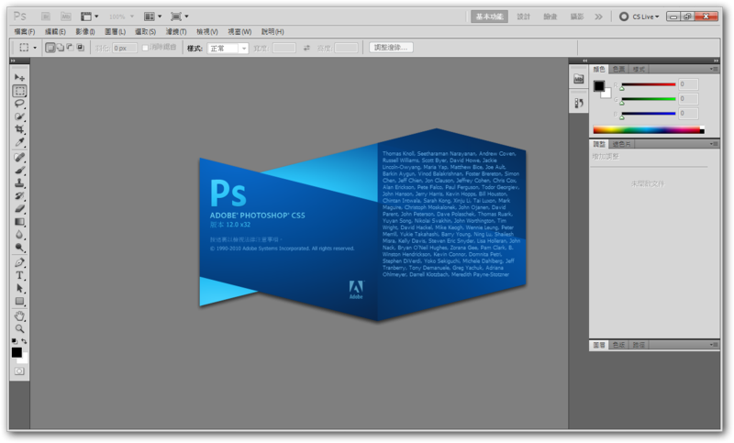Image resolution: width=734 pixels, height=443 pixels.
Task: Open the Mini Bridge collapsed panel icon
Action: point(579,79)
